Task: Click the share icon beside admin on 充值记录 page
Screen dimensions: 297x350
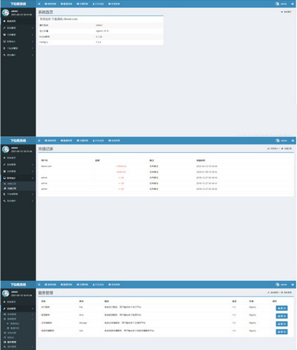Action: [x=293, y=140]
